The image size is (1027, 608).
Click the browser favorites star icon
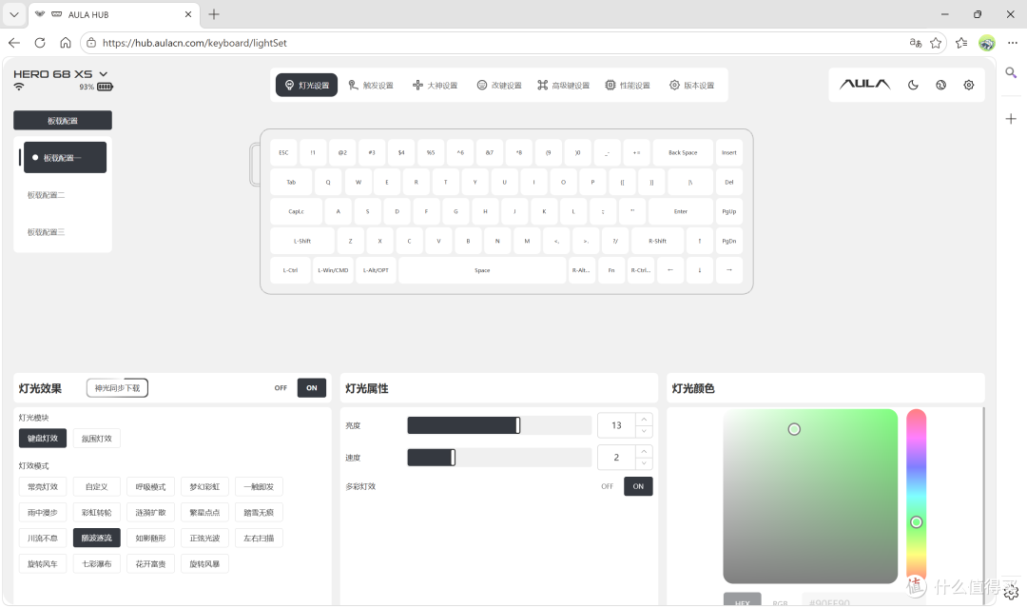pyautogui.click(x=936, y=43)
